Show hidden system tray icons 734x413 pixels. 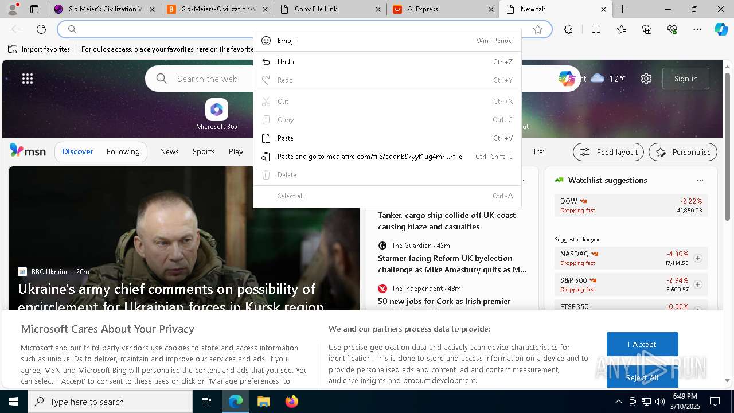click(x=618, y=402)
